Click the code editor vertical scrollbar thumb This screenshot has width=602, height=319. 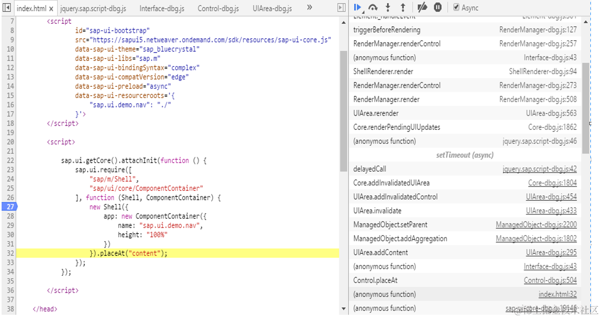(344, 111)
